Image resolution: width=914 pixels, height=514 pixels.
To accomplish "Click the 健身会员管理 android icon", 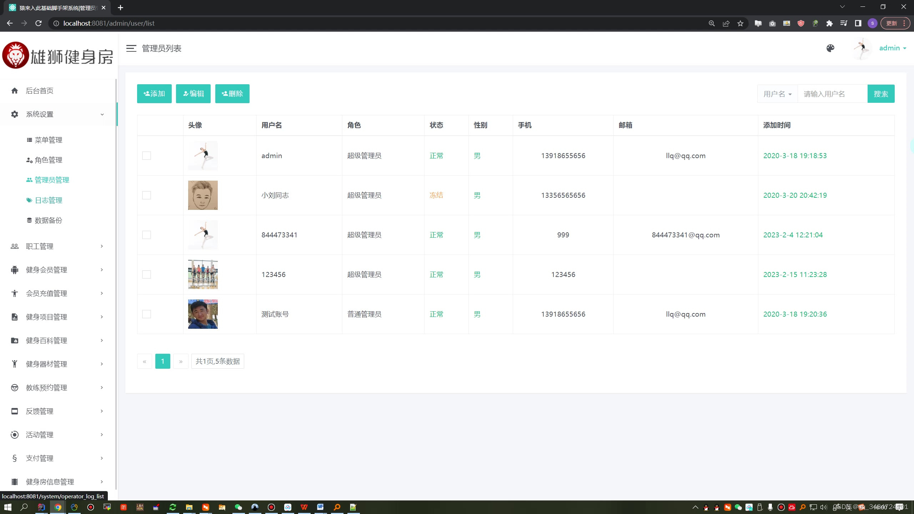I will click(15, 270).
